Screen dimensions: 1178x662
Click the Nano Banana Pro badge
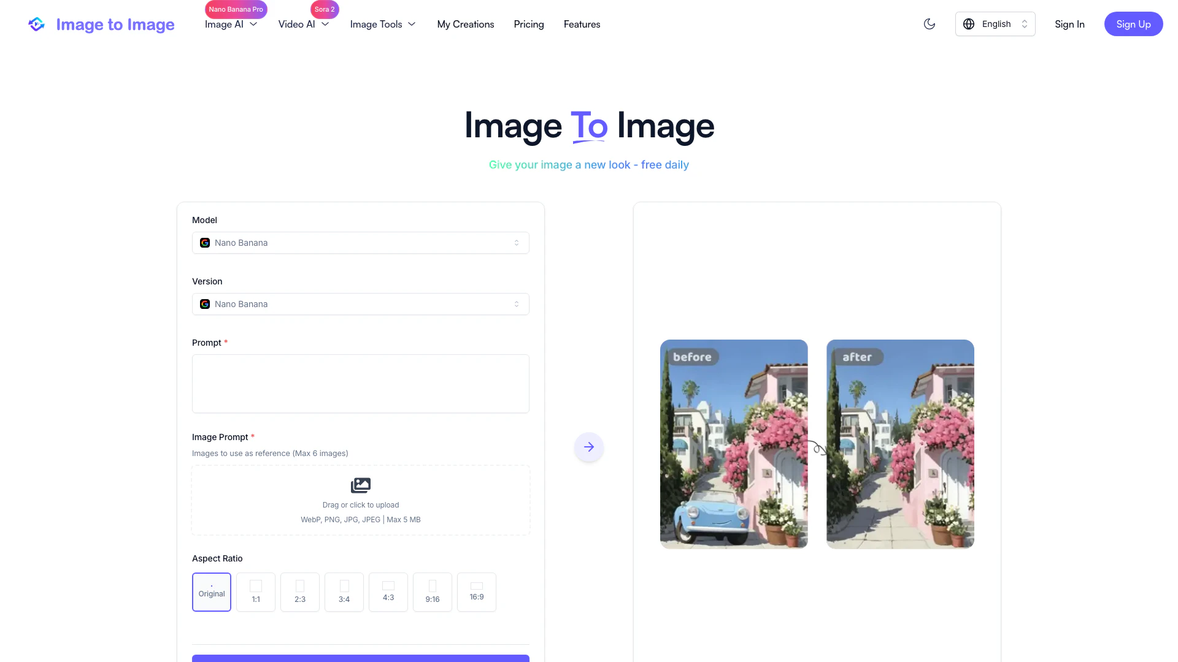[x=236, y=9]
